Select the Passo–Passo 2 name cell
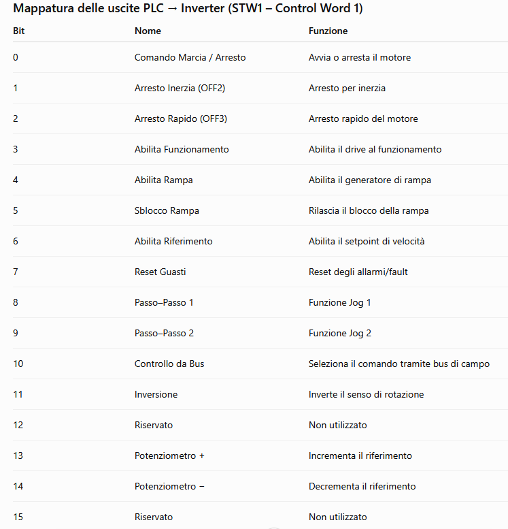This screenshot has height=529, width=508. (164, 333)
